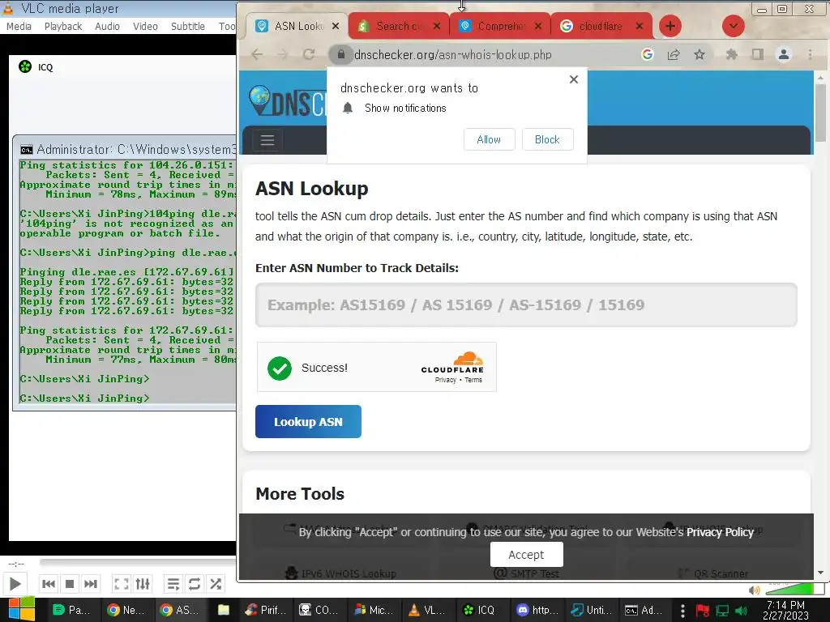Open Cloudflare Terms link

(473, 381)
